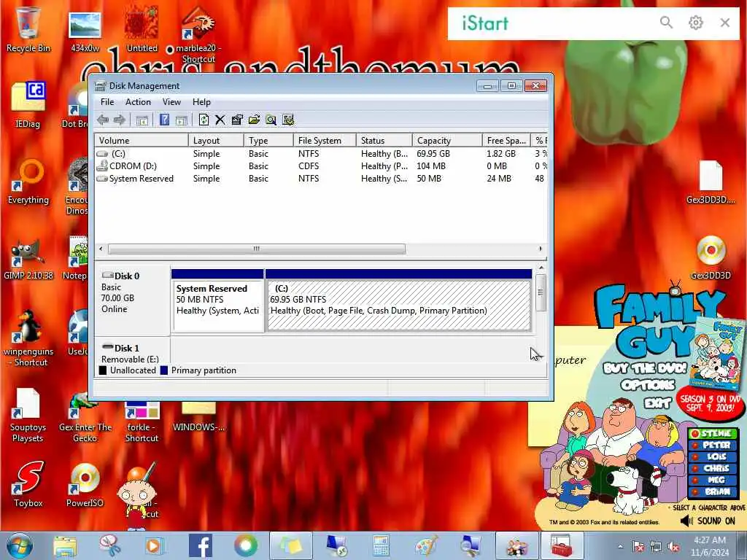This screenshot has height=560, width=747.
Task: Open the Toybox desktop shortcut
Action: (28, 485)
